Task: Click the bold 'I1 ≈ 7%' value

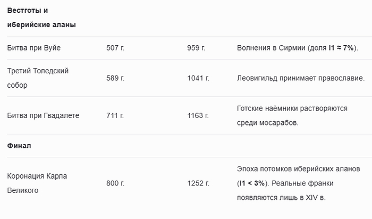Action: [342, 48]
